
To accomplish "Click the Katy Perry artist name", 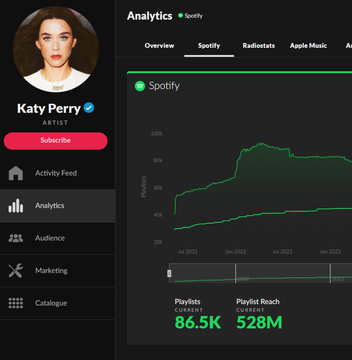I will click(49, 109).
